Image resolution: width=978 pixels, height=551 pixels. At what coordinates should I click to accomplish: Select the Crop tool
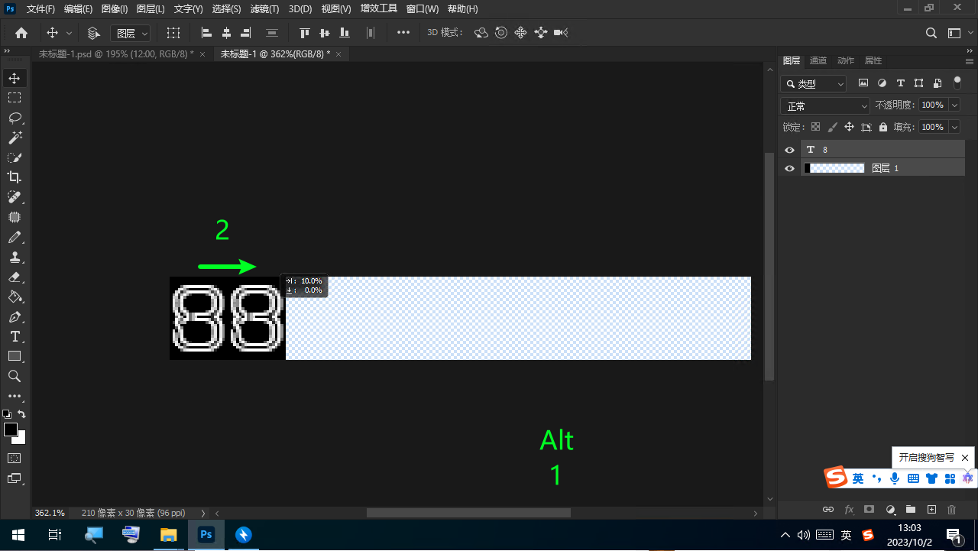15,177
